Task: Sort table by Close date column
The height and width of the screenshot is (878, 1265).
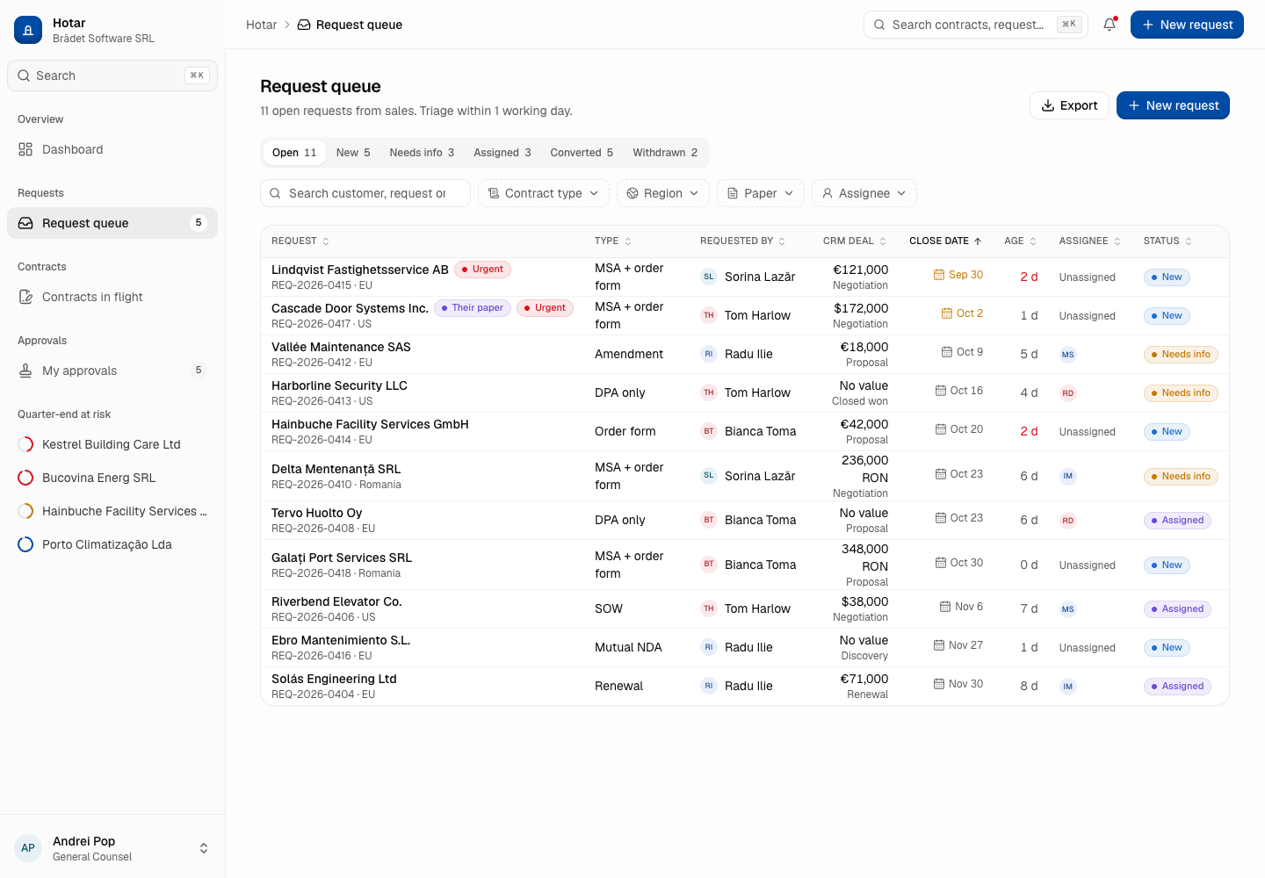Action: tap(945, 241)
